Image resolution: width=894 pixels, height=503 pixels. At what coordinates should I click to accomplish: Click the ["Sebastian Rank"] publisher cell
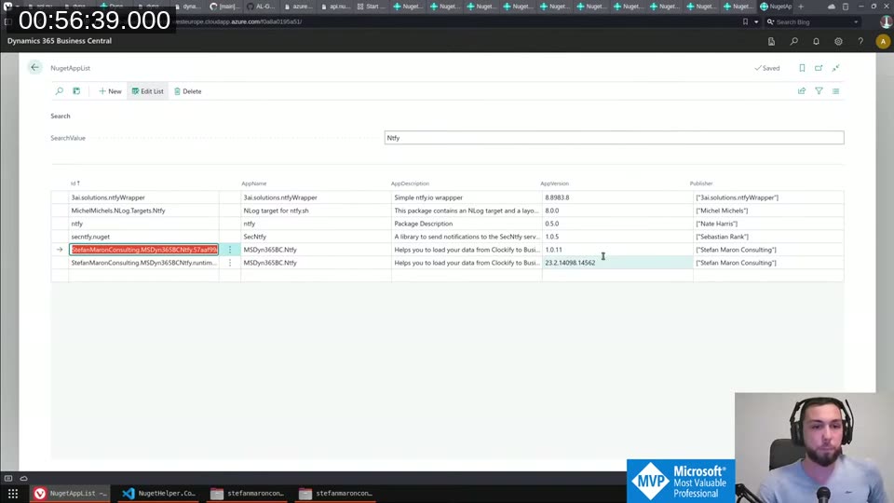click(768, 237)
